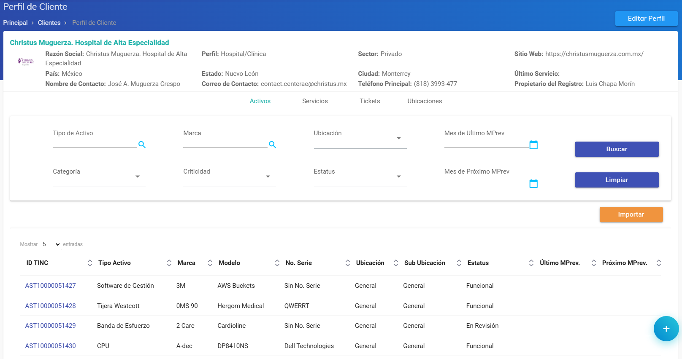
Task: Click the Tipo de Activo search magnifier icon
Action: coord(142,145)
